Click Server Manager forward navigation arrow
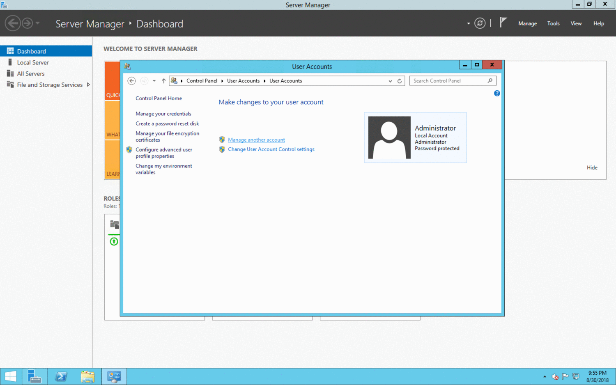The width and height of the screenshot is (616, 385). tap(27, 23)
